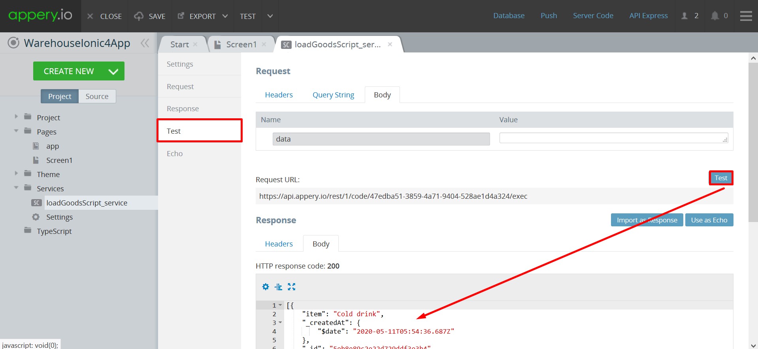Image resolution: width=758 pixels, height=349 pixels.
Task: Click the data value input field
Action: 613,138
